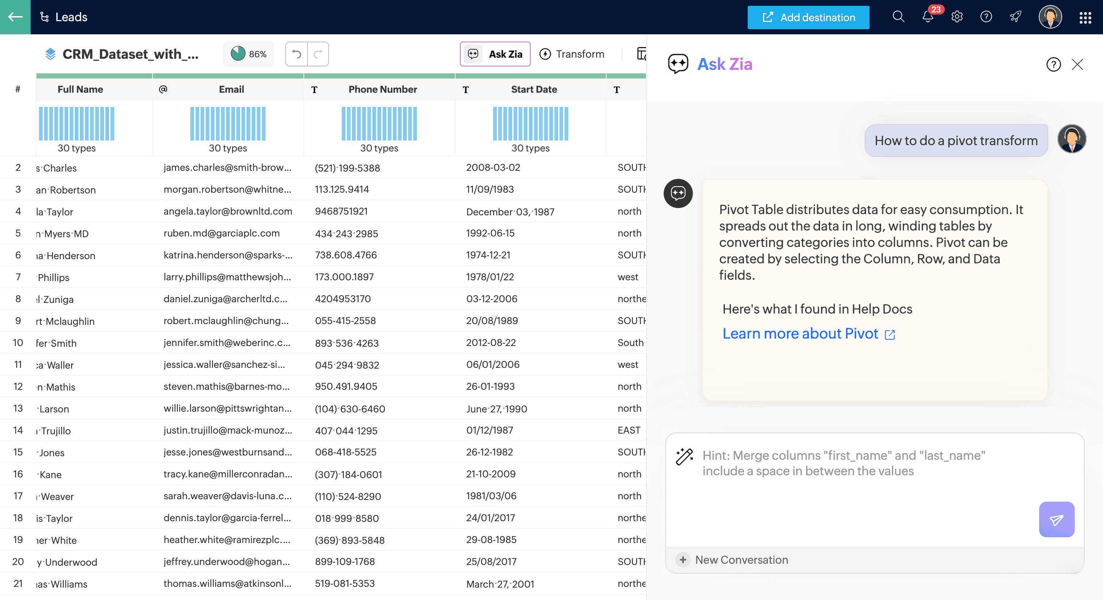
Task: Send the message with paper plane
Action: 1056,519
